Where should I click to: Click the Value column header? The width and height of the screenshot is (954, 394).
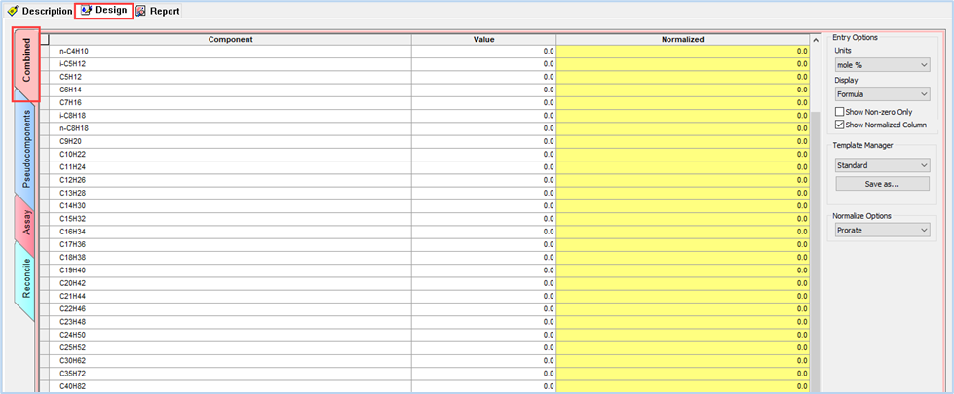[x=483, y=39]
